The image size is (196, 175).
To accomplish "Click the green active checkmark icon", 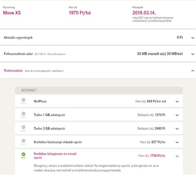I will point(23,154).
